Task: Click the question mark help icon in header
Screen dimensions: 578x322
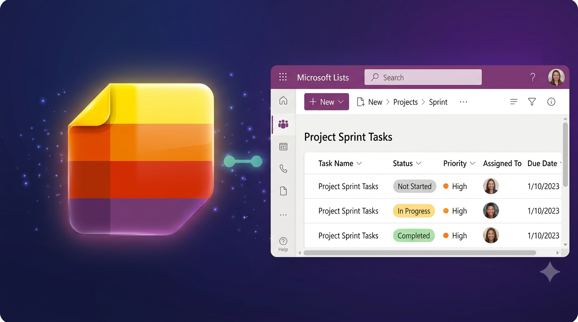Action: pos(533,77)
